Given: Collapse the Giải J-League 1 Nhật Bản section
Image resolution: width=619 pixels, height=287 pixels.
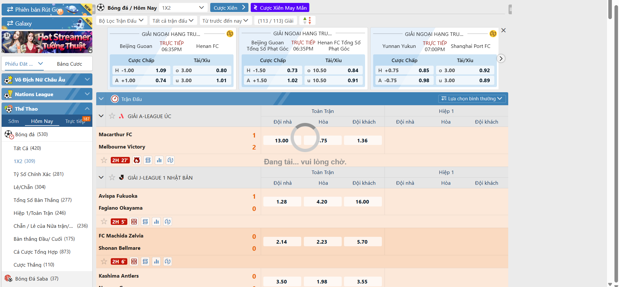Looking at the screenshot, I should [x=101, y=177].
